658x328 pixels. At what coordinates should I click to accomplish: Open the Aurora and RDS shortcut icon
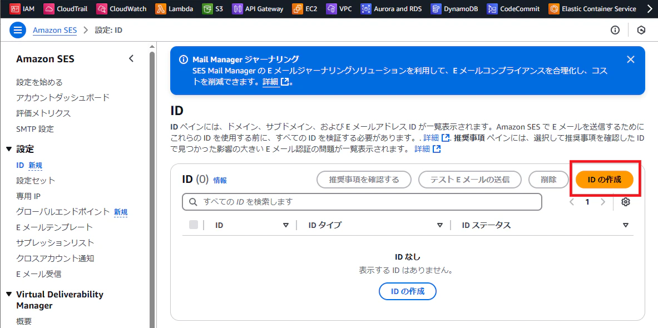tap(366, 8)
